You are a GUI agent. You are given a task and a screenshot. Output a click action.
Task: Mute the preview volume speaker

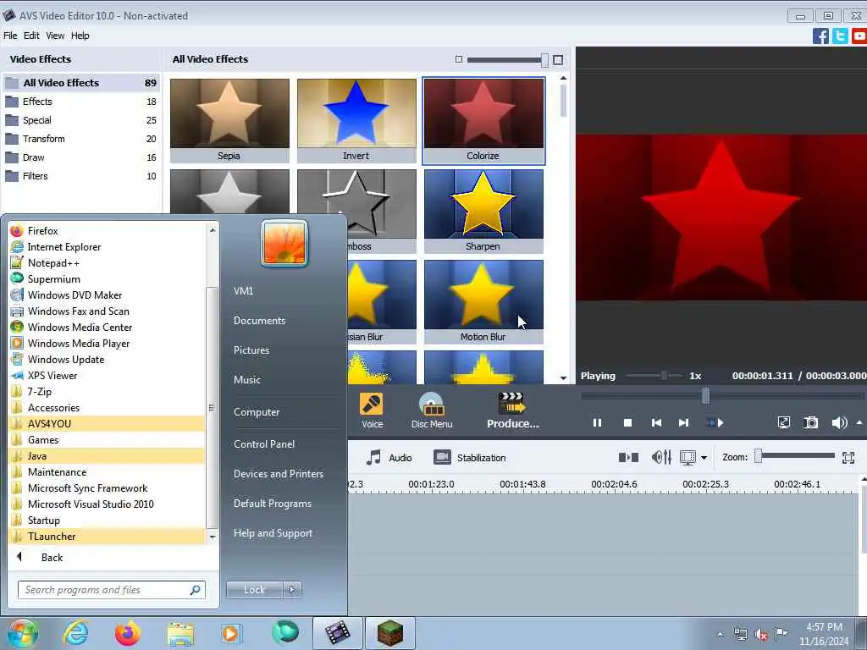tap(838, 423)
